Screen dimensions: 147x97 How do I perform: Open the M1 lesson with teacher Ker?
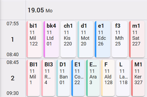click(138, 78)
